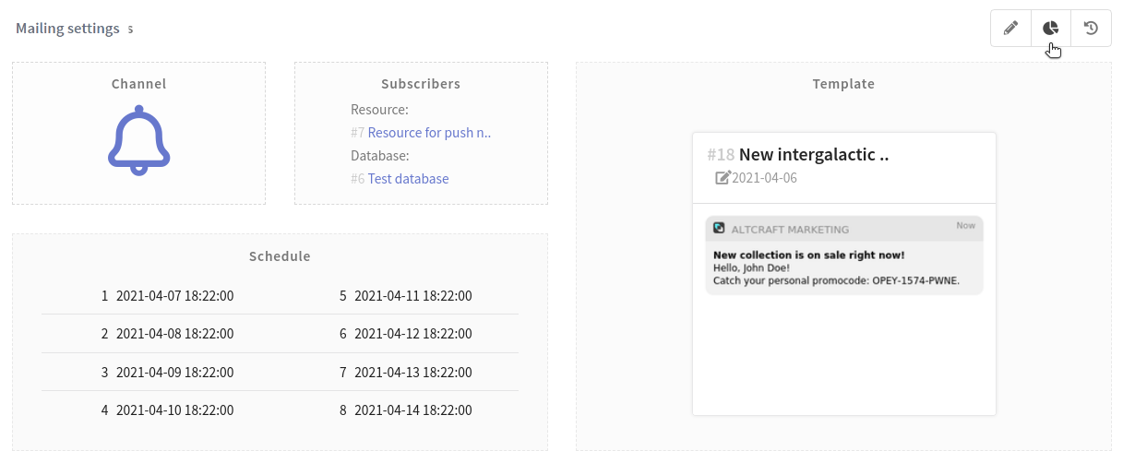Screen dimensions: 1123x451
Task: Click the Altcraft Marketing logo in preview
Action: (x=720, y=228)
